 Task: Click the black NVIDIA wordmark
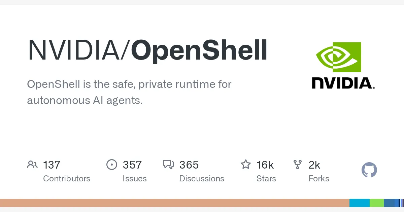point(343,83)
